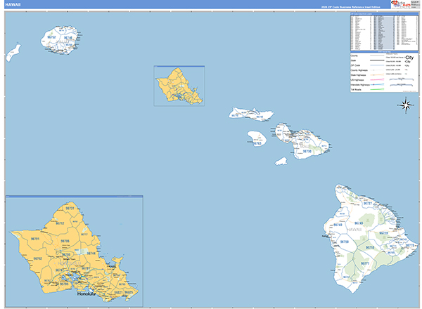Click the County line sample in legend
This screenshot has height=309, width=422.
377,56
